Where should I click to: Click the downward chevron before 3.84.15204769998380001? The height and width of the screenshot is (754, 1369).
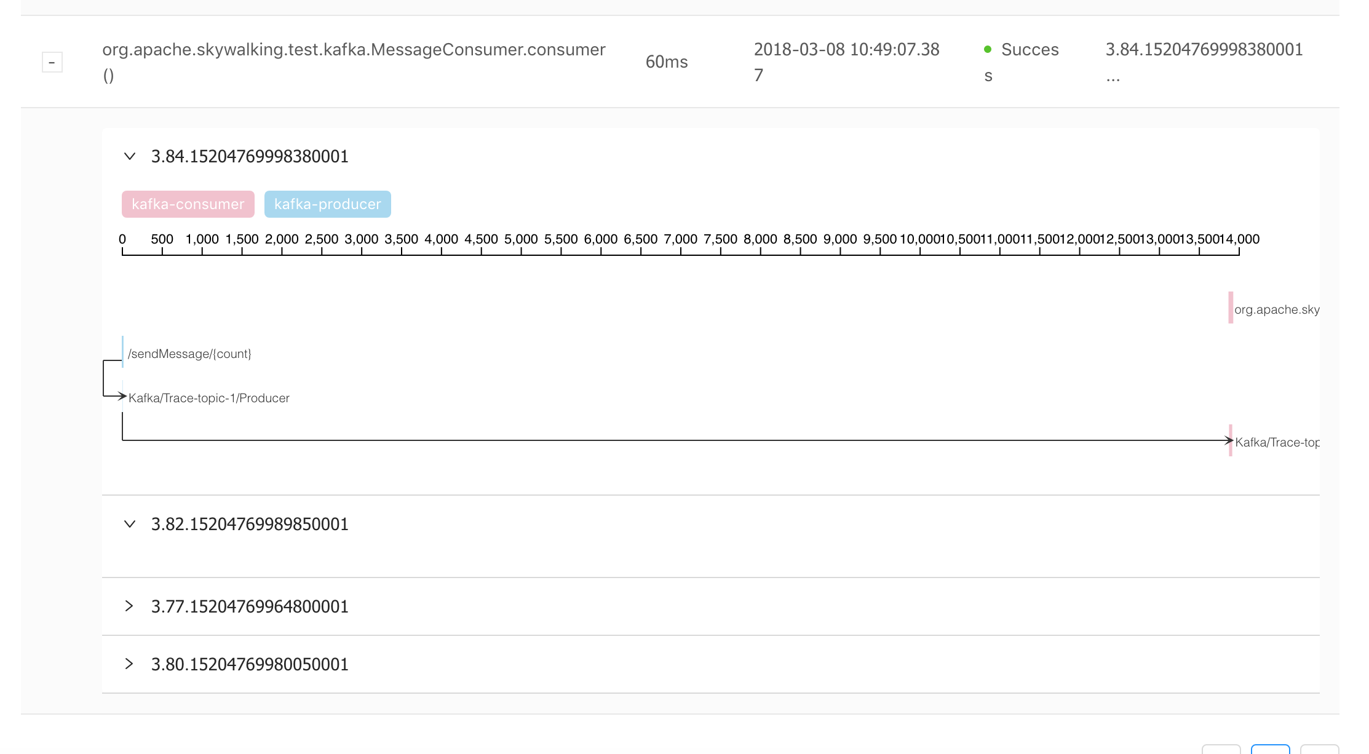point(129,156)
